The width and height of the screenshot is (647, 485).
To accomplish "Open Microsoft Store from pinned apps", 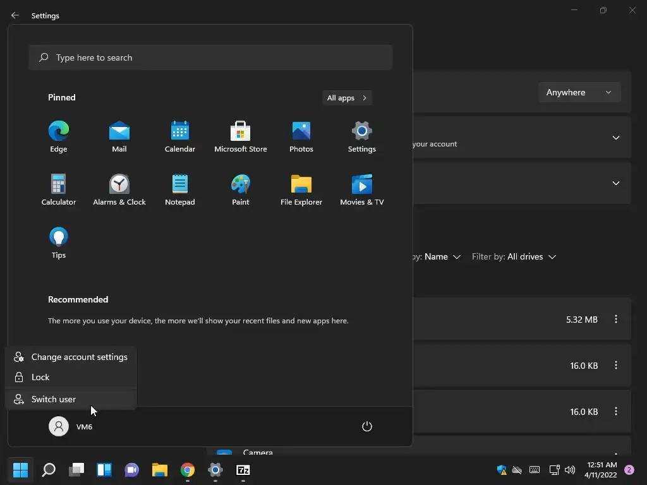I will (241, 137).
